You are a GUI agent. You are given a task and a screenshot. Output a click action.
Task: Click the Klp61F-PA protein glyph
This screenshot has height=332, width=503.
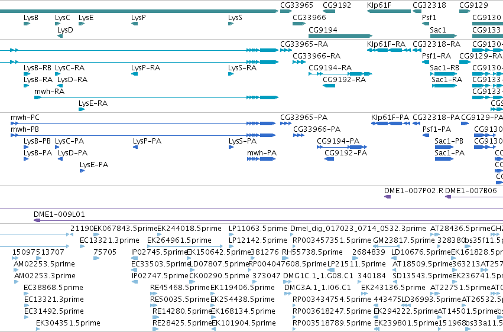[391, 123]
